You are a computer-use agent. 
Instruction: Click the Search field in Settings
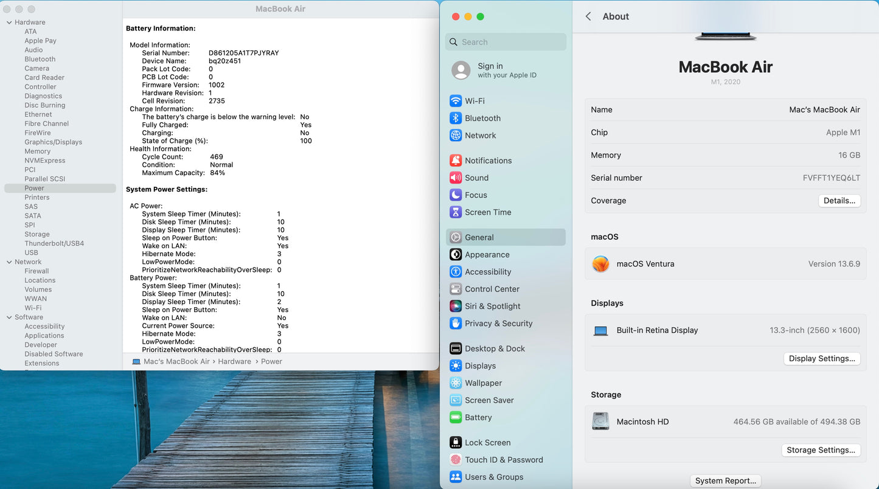(506, 42)
